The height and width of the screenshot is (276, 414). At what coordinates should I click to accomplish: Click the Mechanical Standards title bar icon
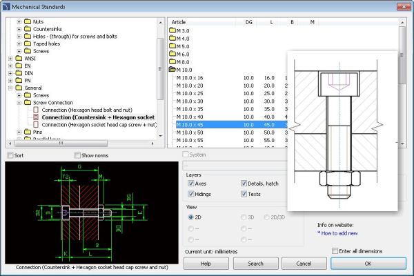click(6, 7)
